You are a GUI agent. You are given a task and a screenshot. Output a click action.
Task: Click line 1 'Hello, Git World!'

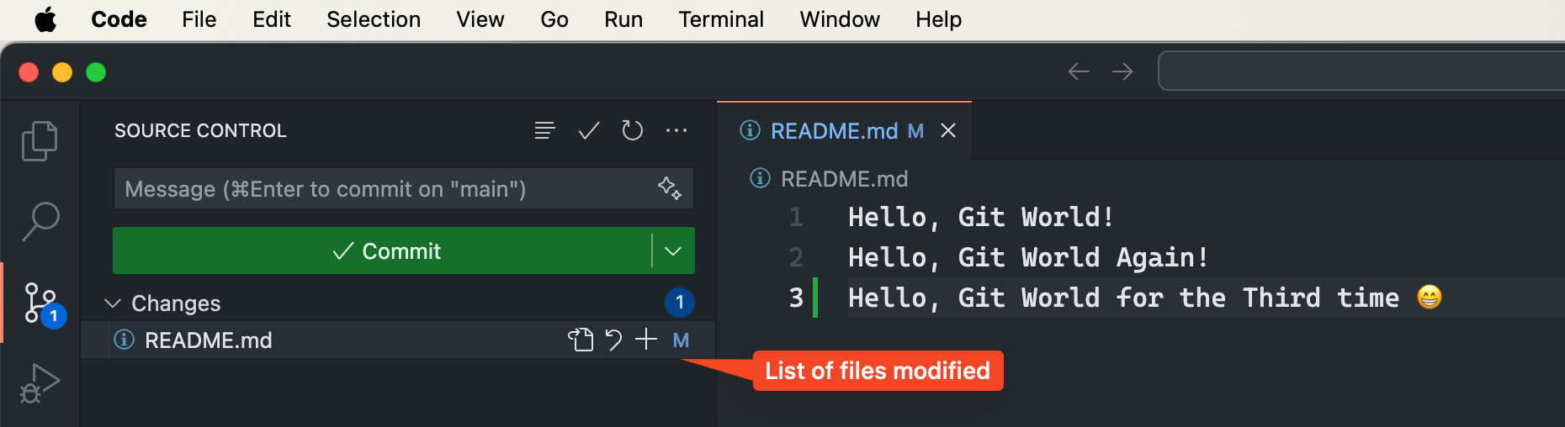click(x=981, y=217)
